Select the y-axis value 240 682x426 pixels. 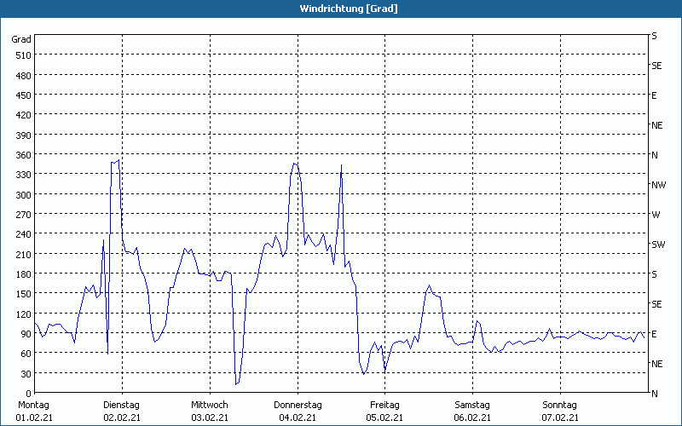(24, 234)
